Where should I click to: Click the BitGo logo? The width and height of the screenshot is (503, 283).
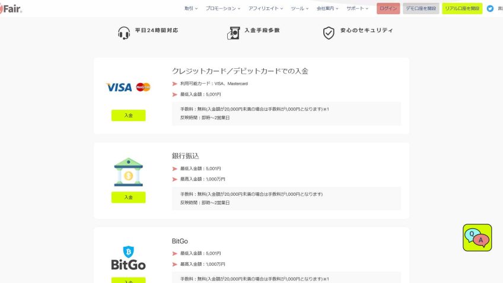128,257
